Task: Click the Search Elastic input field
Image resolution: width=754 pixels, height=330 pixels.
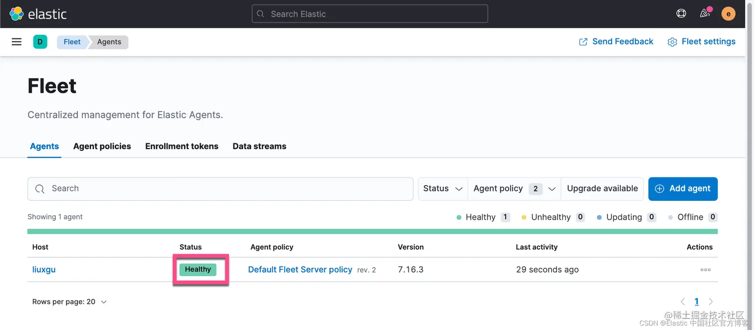Action: [370, 14]
